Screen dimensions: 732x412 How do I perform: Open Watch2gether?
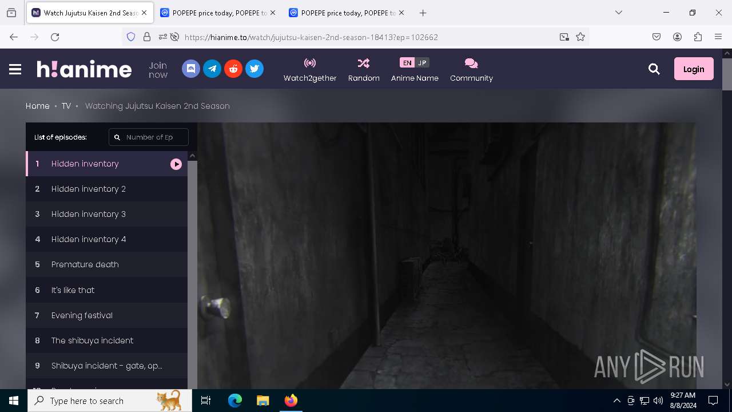point(310,69)
